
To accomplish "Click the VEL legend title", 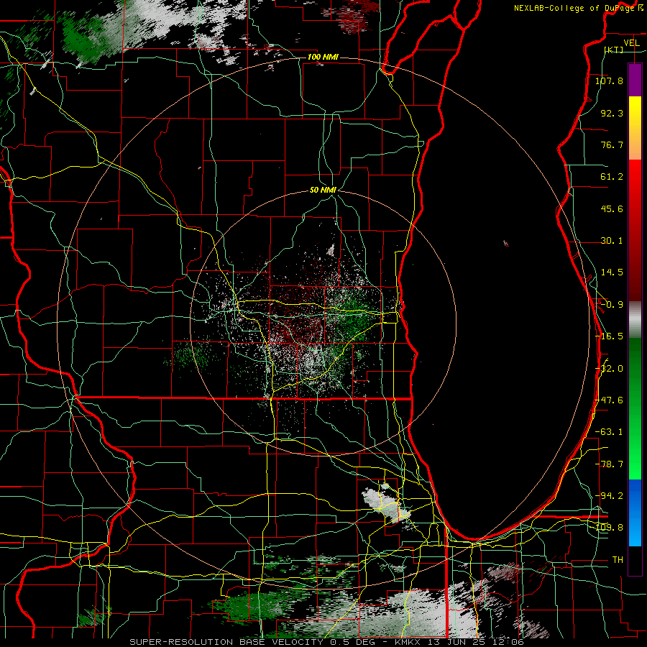I will 632,43.
